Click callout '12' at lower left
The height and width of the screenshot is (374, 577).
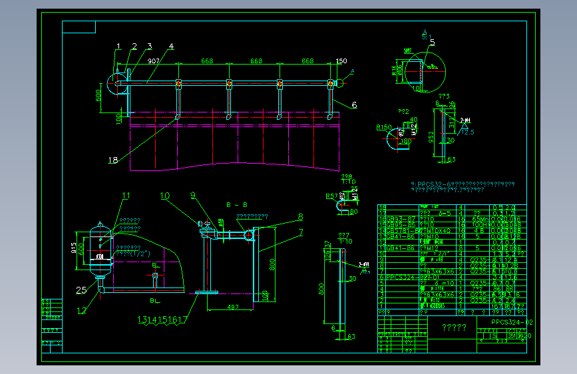(x=81, y=311)
